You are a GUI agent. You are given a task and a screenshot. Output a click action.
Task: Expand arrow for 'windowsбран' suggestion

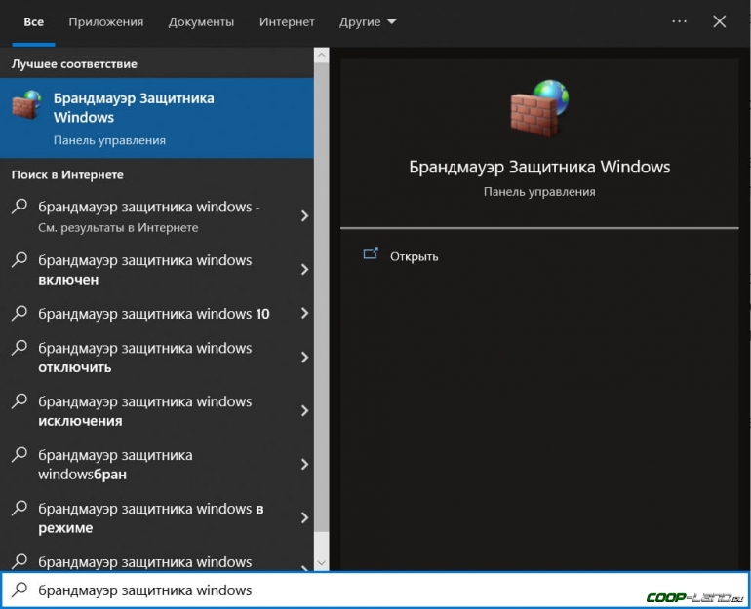(x=304, y=465)
